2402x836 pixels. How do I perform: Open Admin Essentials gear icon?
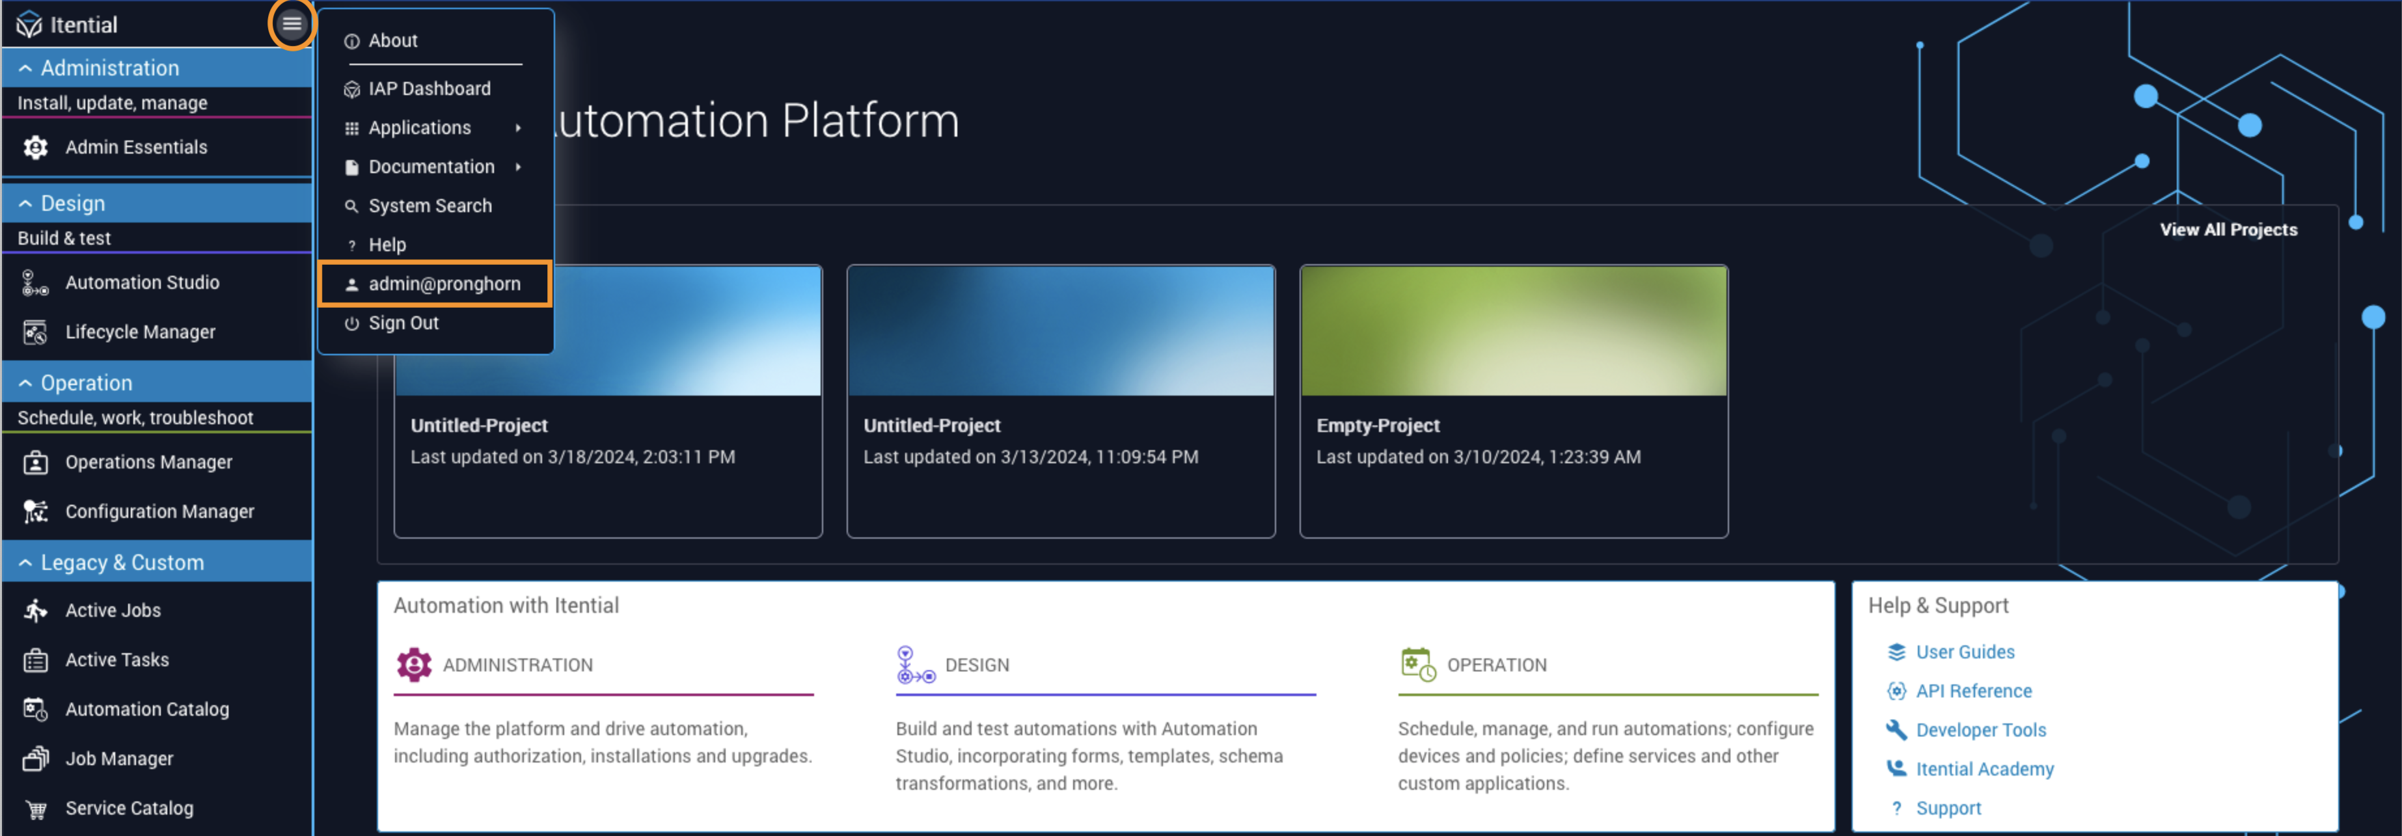(35, 147)
